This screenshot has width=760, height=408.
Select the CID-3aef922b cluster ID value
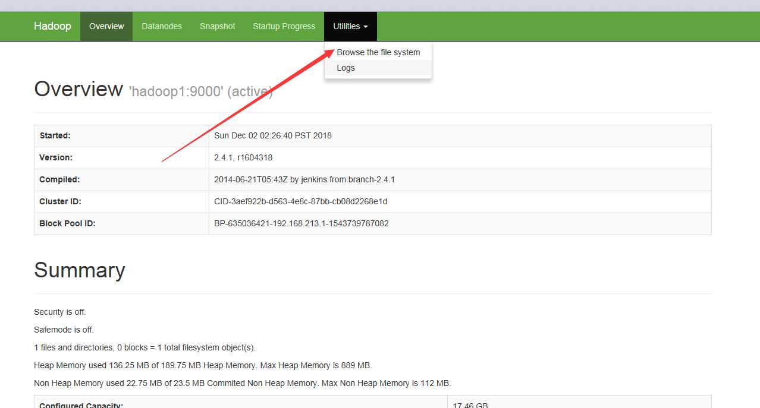click(300, 201)
